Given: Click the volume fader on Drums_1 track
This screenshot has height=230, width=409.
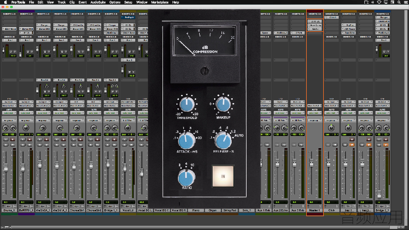Looking at the screenshot, I should 5,166.
